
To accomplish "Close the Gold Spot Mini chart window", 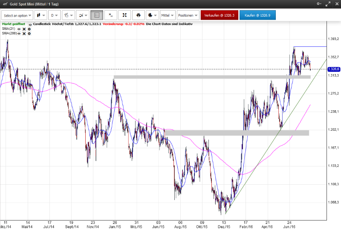I will point(337,4).
